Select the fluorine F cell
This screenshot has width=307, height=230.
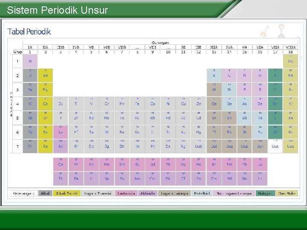[275, 75]
